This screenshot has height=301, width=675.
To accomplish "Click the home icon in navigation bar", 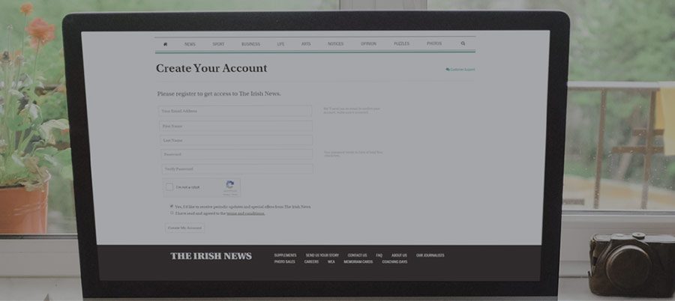I will [165, 44].
